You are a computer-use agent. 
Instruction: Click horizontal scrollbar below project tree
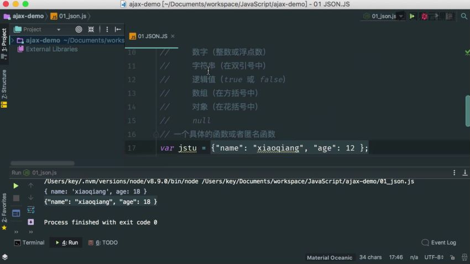pyautogui.click(x=43, y=163)
